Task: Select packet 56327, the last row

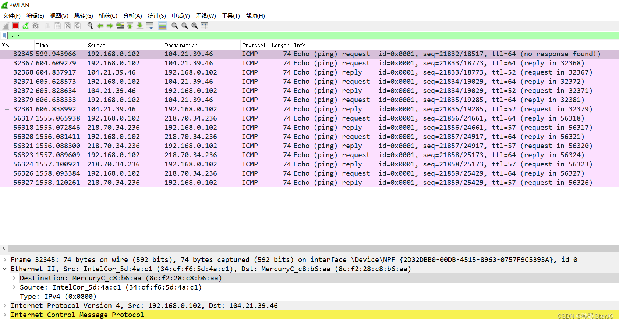Action: point(309,183)
